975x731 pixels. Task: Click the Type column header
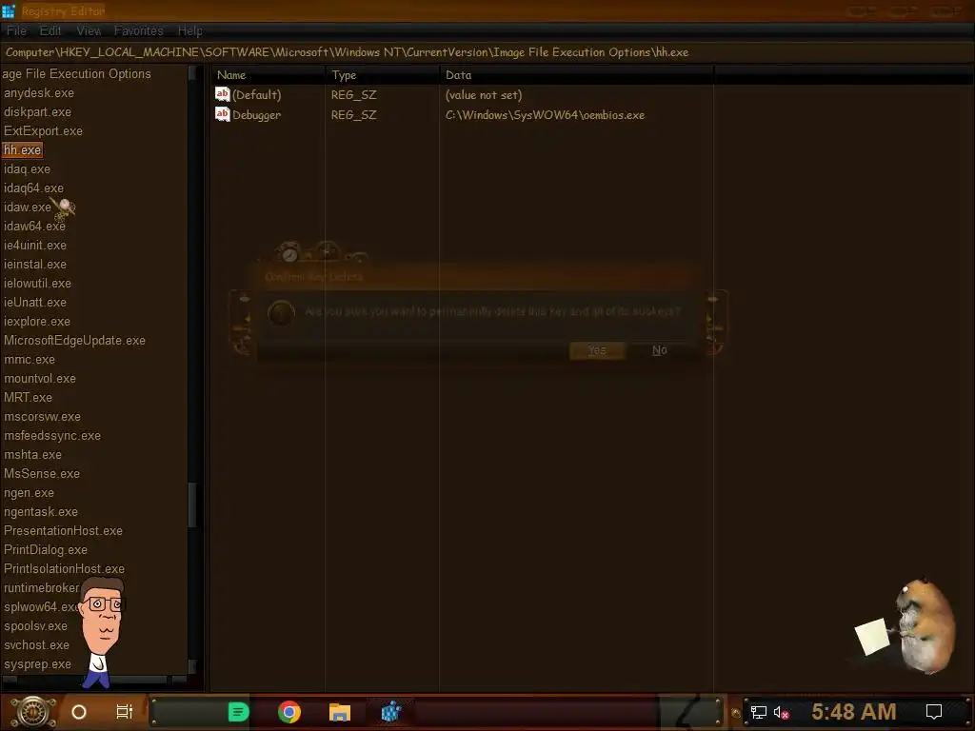pyautogui.click(x=383, y=75)
